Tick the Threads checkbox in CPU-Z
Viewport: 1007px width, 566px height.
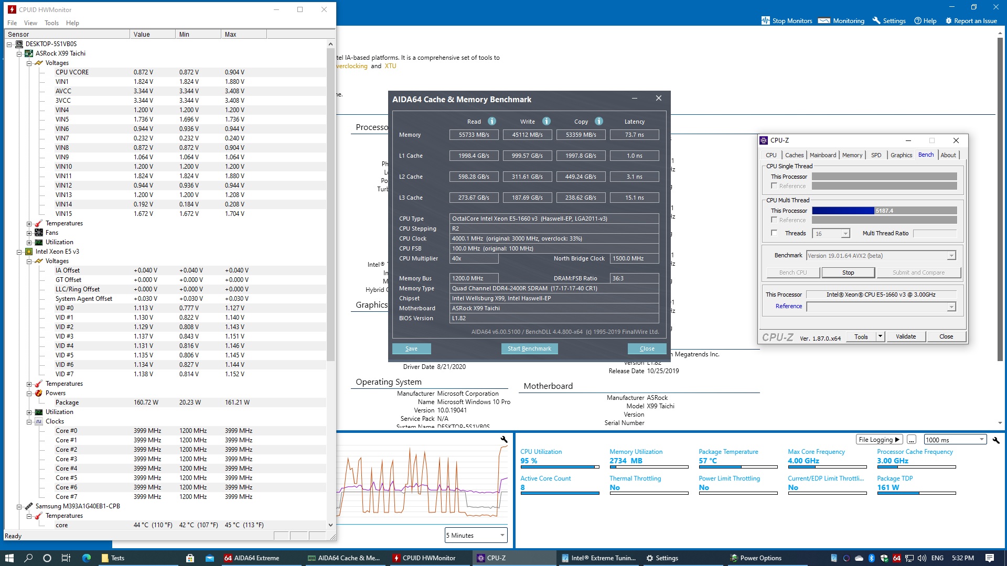(774, 233)
